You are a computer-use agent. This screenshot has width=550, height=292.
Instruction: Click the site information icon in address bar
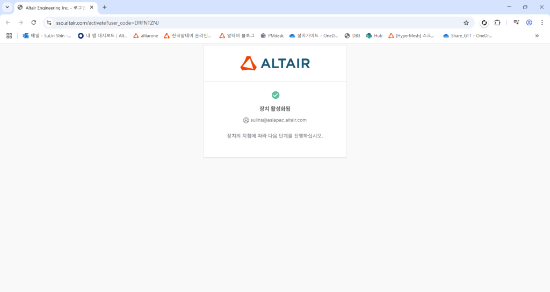[49, 23]
